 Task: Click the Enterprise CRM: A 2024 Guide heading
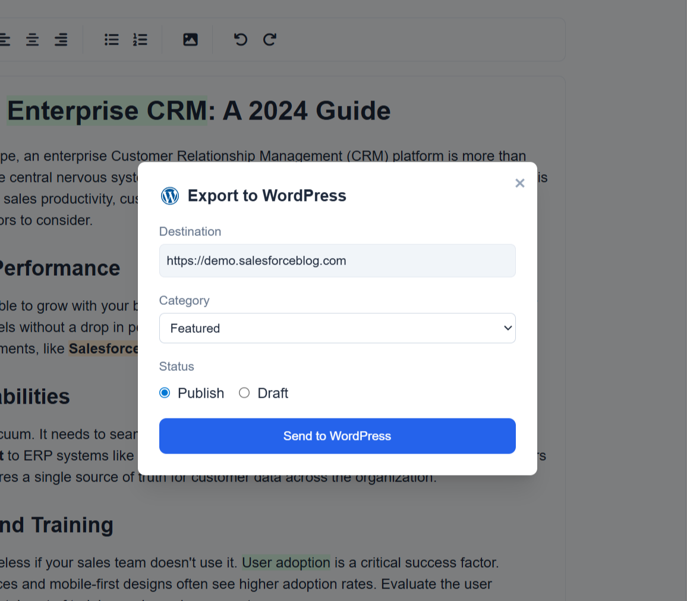pos(199,111)
